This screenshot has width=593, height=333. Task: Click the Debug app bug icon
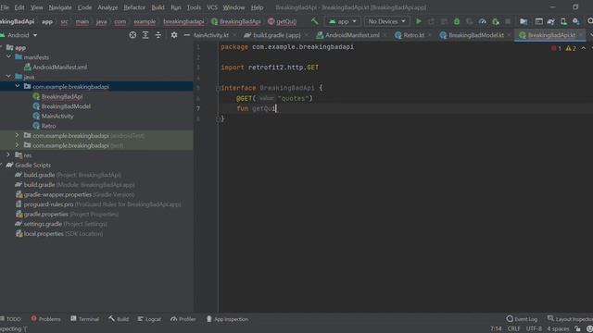[x=457, y=21]
